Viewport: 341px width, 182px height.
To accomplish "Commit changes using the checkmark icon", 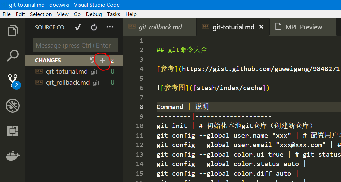I will tap(78, 27).
